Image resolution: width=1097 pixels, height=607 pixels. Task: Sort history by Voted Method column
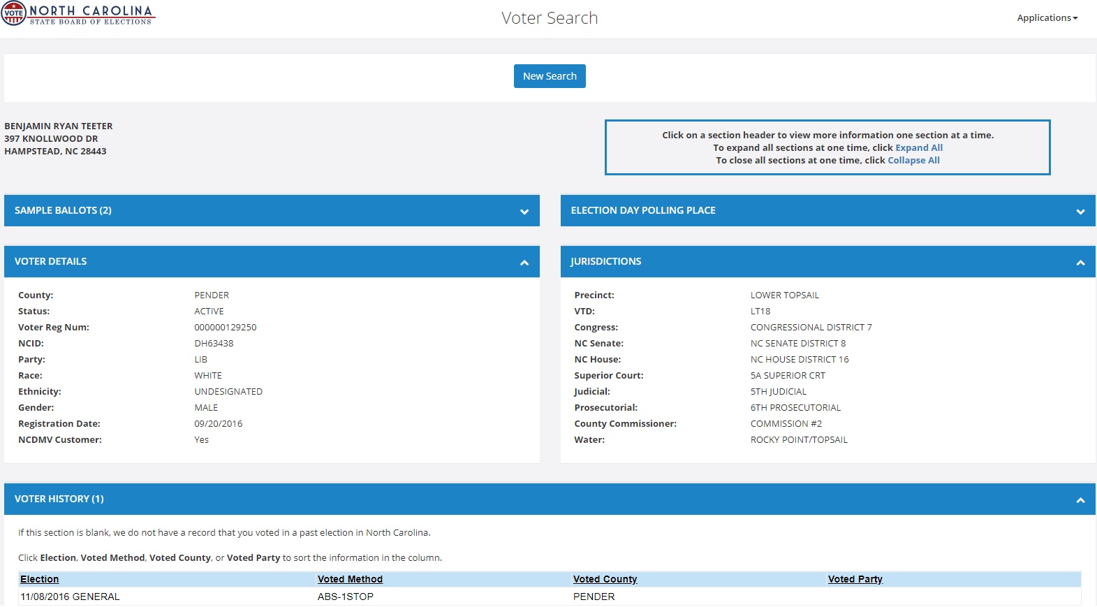point(350,579)
